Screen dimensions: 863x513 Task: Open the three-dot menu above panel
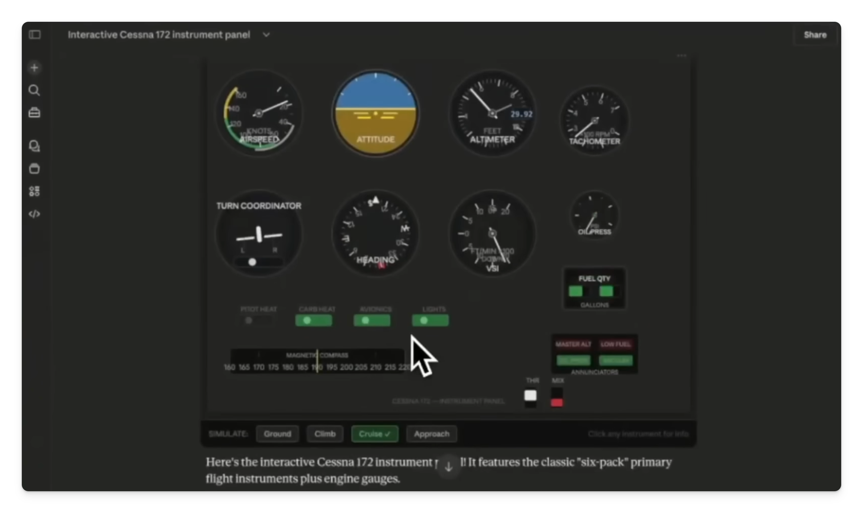tap(681, 55)
